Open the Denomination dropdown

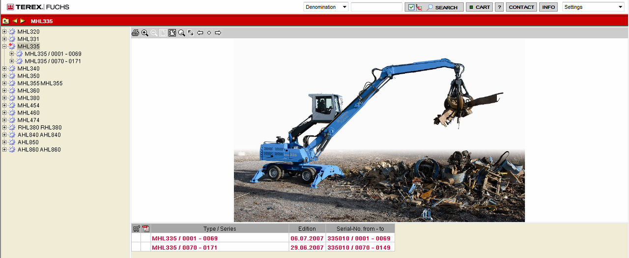pyautogui.click(x=326, y=7)
